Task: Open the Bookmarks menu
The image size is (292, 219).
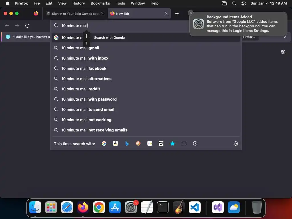Action: click(100, 3)
